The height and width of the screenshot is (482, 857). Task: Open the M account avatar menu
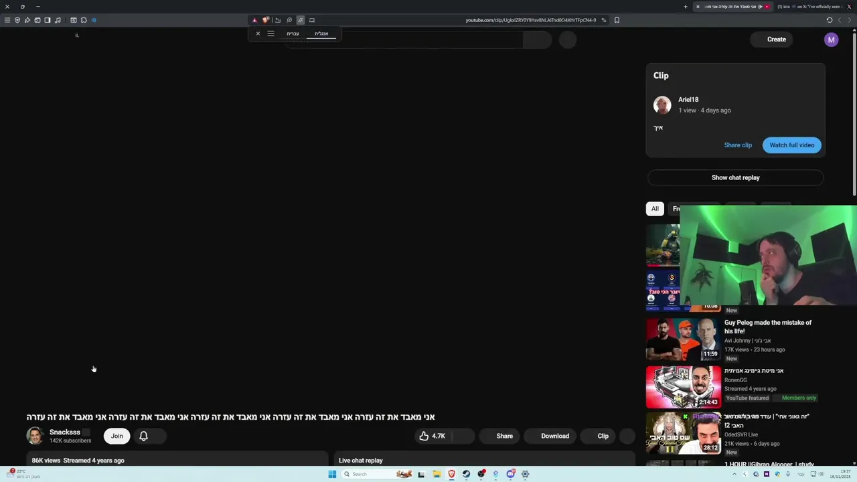[831, 39]
